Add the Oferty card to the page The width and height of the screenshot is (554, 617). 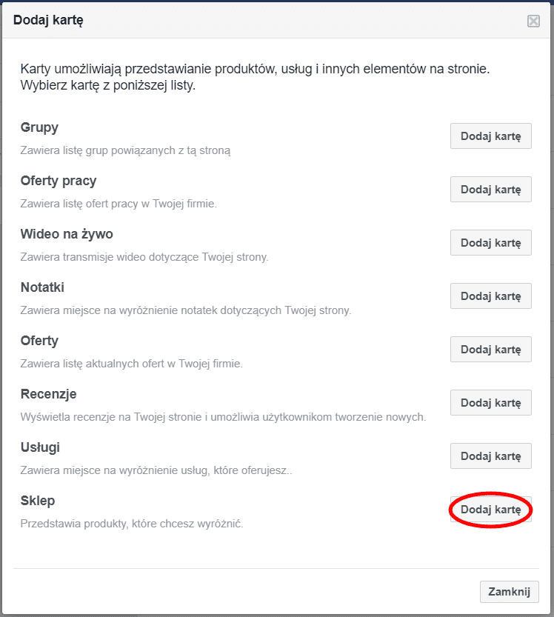(490, 349)
